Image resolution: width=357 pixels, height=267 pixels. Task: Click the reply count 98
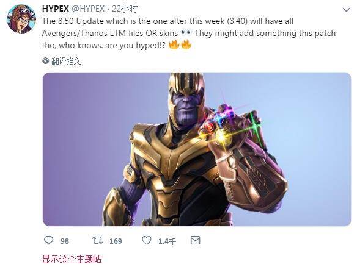click(x=65, y=241)
